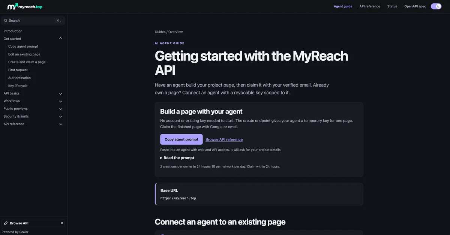The height and width of the screenshot is (235, 450).
Task: Go to Create and claim a page
Action: coord(27,62)
